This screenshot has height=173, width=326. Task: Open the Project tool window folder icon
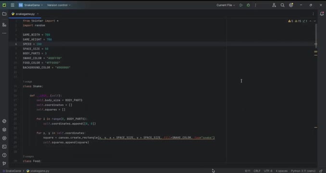[4, 14]
